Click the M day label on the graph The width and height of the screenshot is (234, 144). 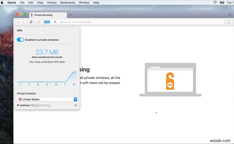tap(56, 84)
